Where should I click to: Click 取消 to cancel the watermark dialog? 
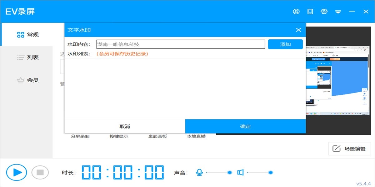tap(124, 126)
